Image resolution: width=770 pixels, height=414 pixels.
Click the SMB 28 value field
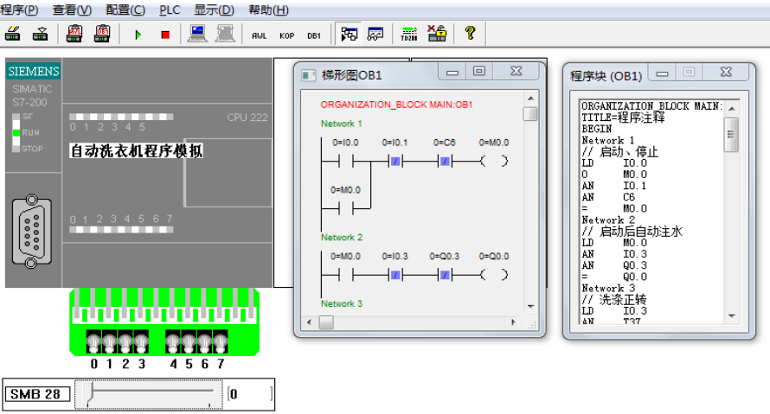tap(249, 394)
